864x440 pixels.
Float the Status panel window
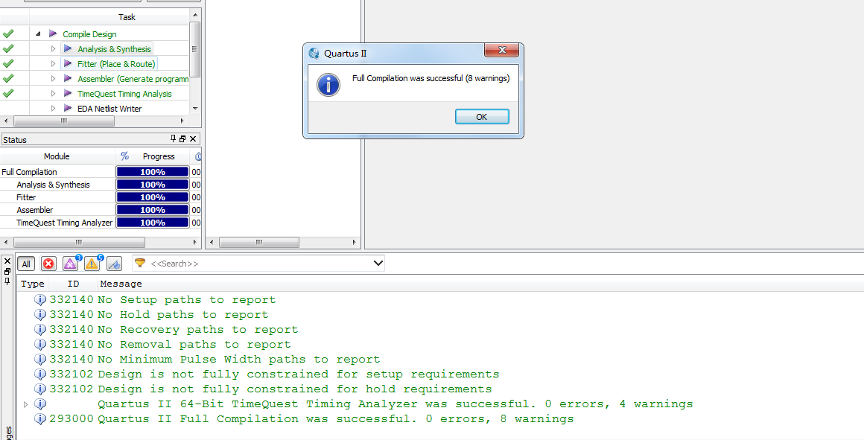[x=182, y=139]
